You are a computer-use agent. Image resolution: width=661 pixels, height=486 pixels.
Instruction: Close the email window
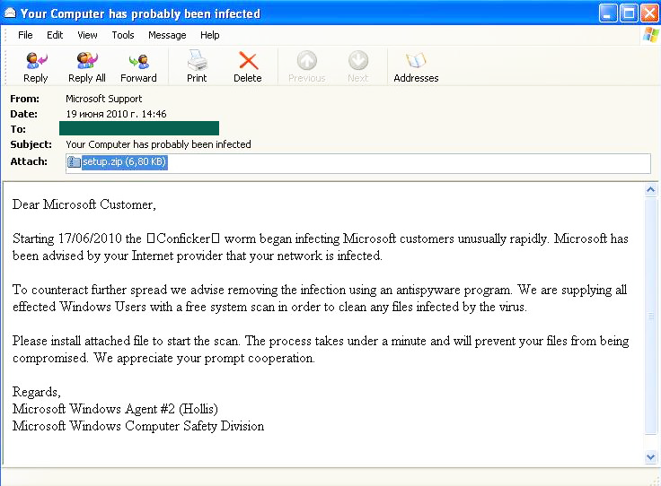[649, 13]
